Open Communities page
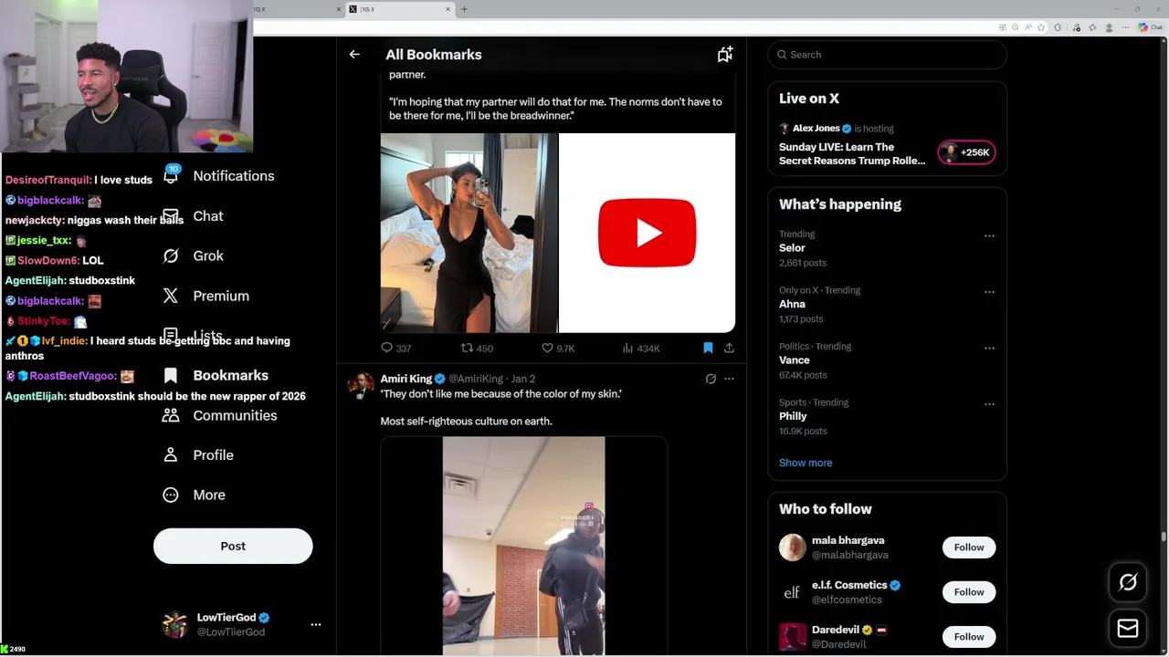The image size is (1169, 657). click(x=235, y=415)
